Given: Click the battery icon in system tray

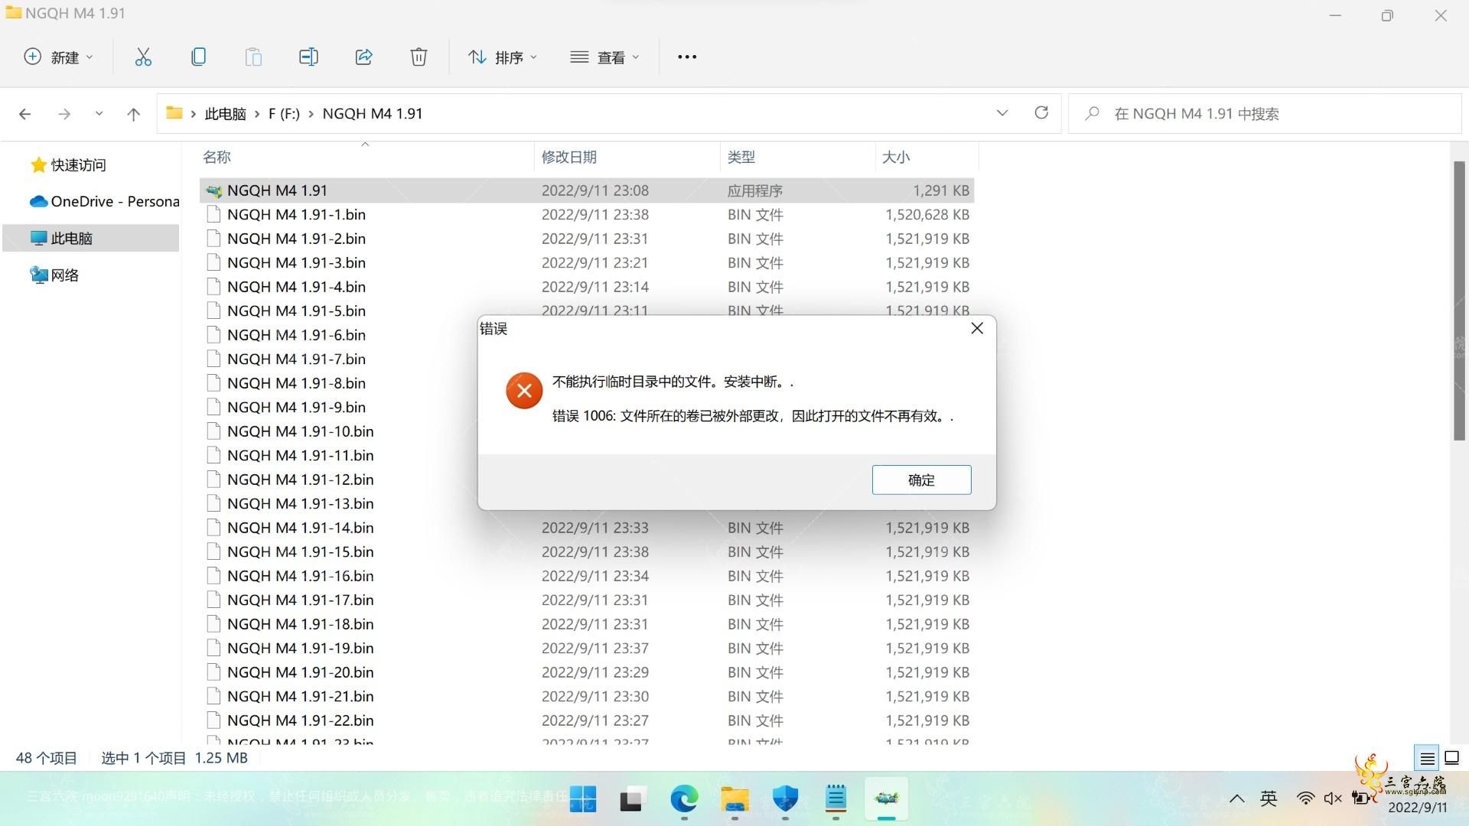Looking at the screenshot, I should (x=1361, y=798).
